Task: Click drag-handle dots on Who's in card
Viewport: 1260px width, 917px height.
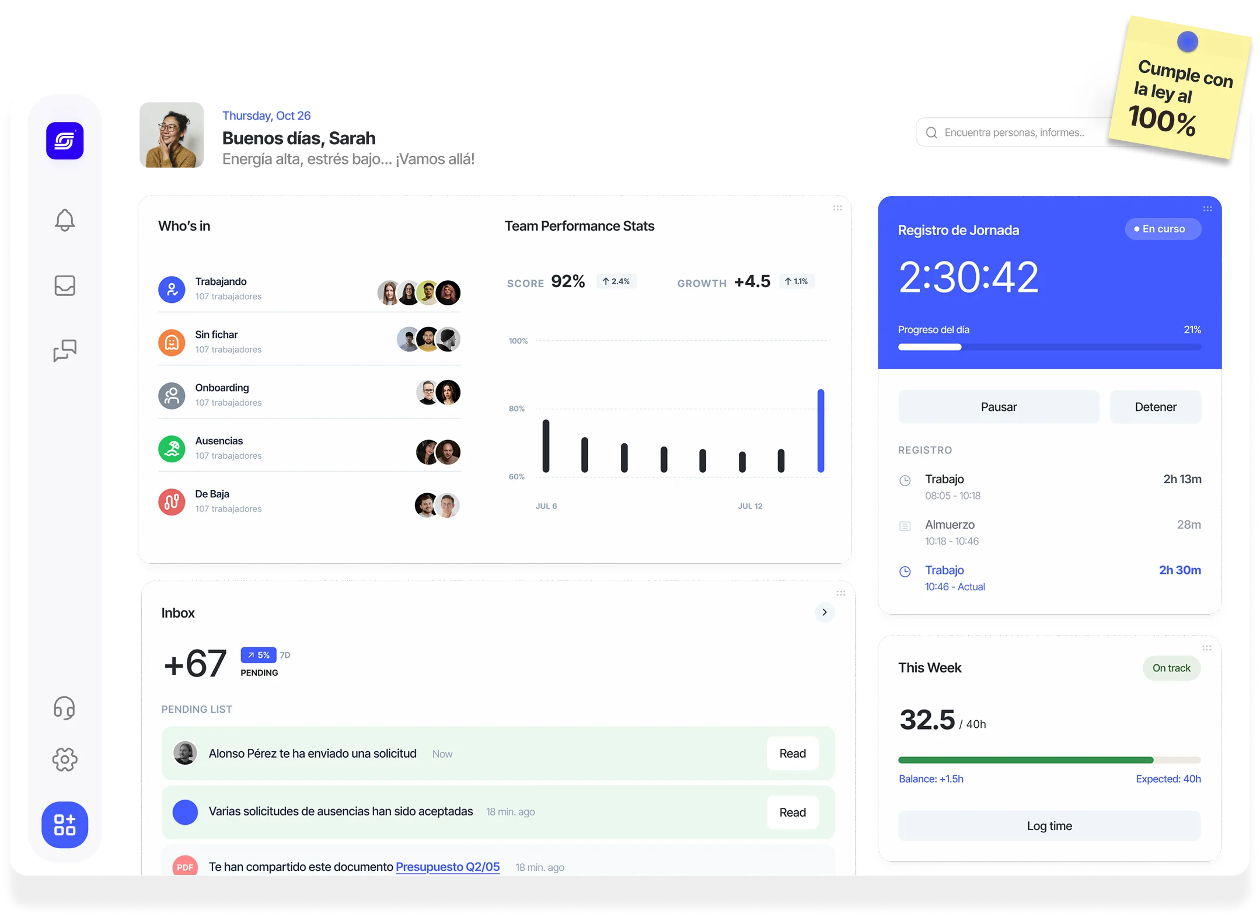Action: coord(837,208)
